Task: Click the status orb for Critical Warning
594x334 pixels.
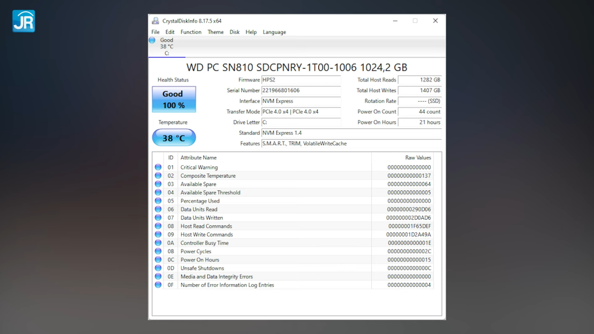Action: (x=158, y=168)
